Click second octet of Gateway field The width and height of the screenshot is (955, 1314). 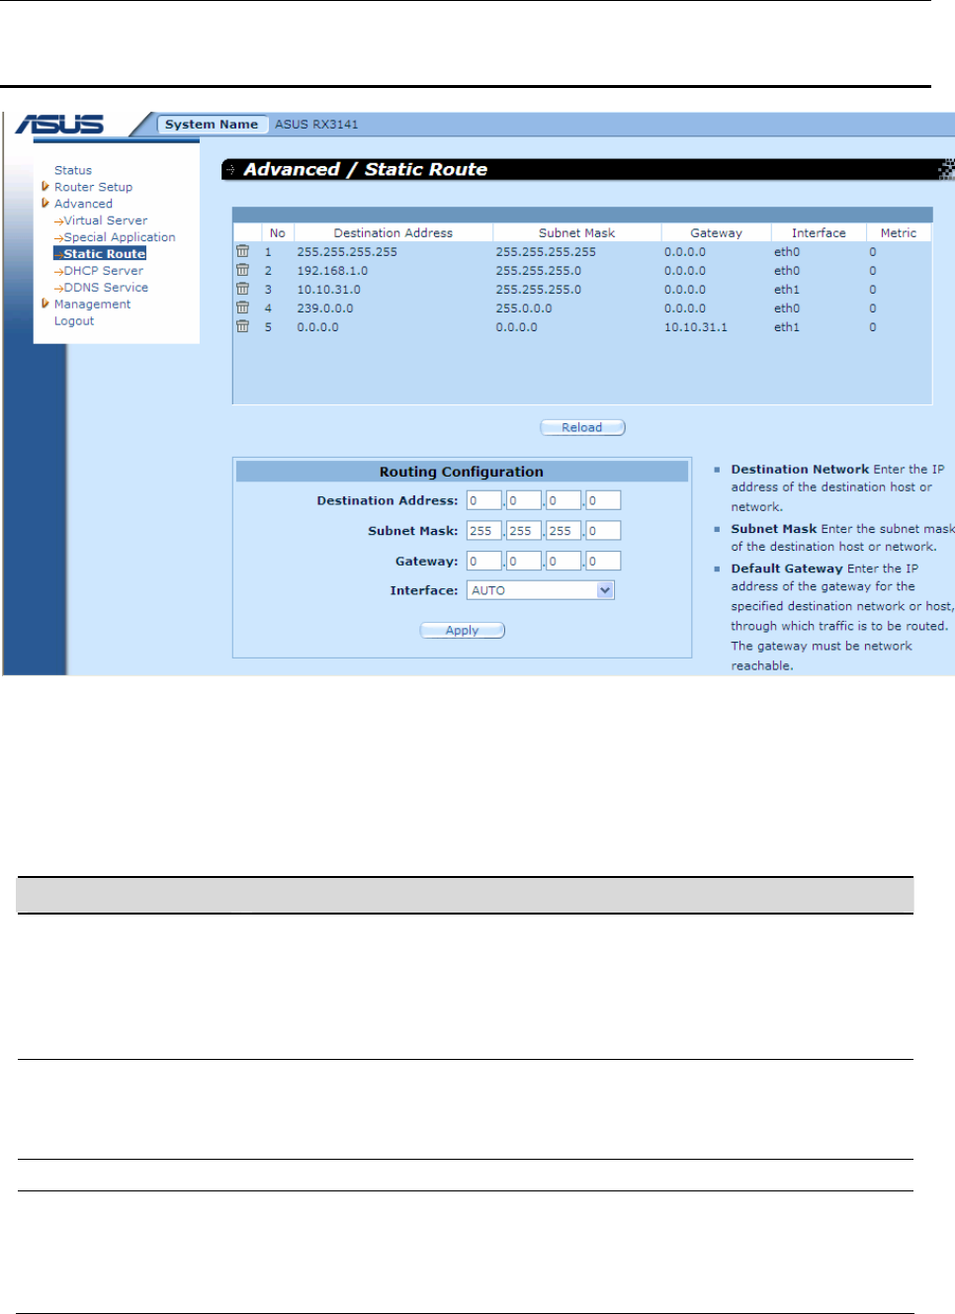tap(524, 561)
